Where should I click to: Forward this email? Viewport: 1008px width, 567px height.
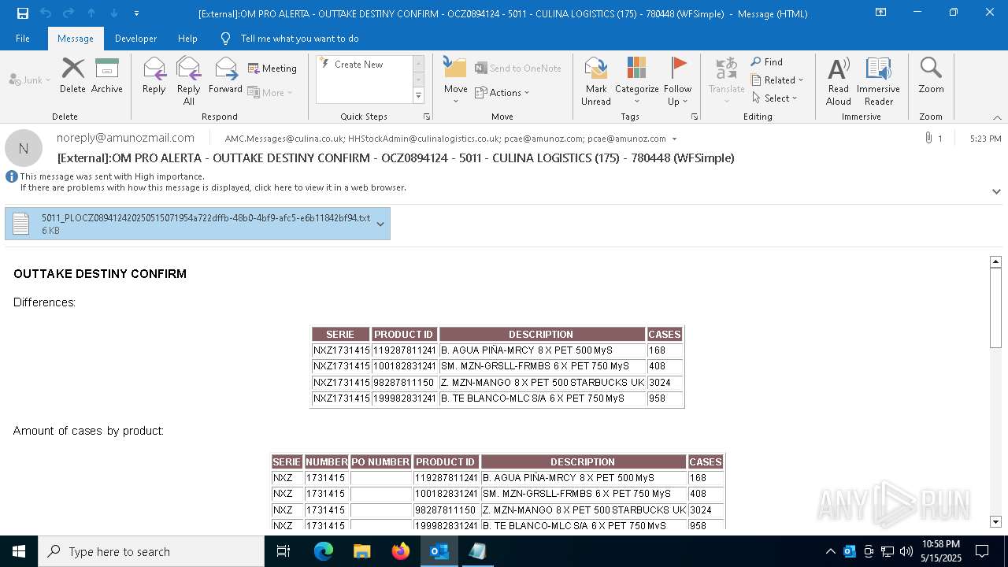(x=225, y=76)
